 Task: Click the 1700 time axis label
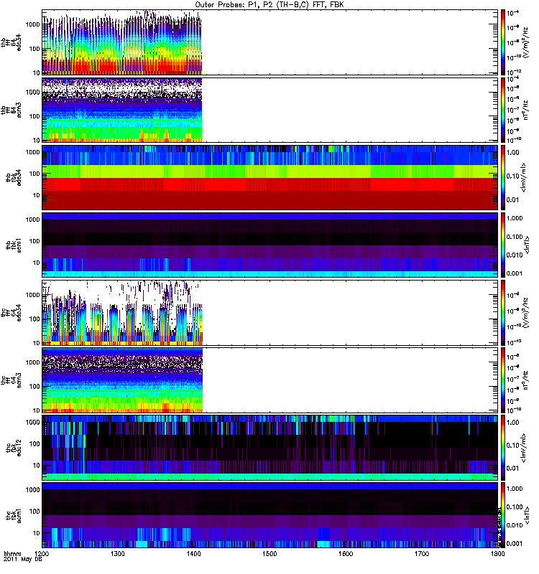click(x=422, y=553)
